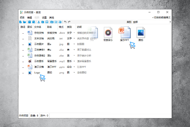
Task: Click the path button in 示例文档 row
Action: point(23,33)
